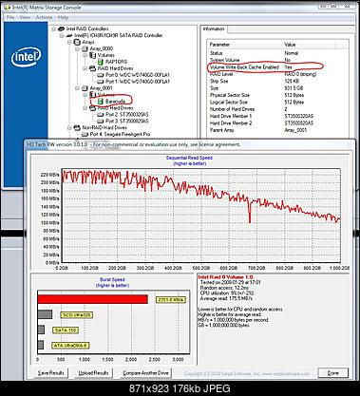Click the SATA 150 burst speed label
This screenshot has width=360, height=396.
[x=66, y=330]
